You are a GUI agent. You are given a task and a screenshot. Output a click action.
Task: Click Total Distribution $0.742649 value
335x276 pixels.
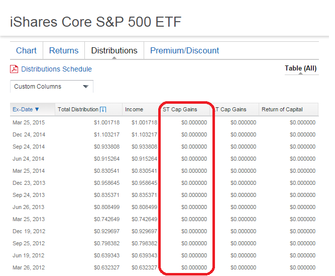107,219
